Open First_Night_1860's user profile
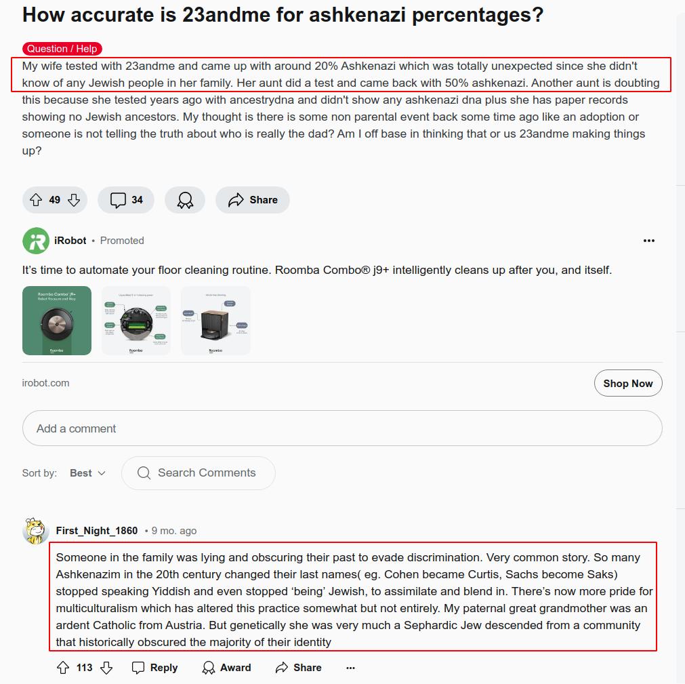Viewport: 685px width, 684px height. 97,531
